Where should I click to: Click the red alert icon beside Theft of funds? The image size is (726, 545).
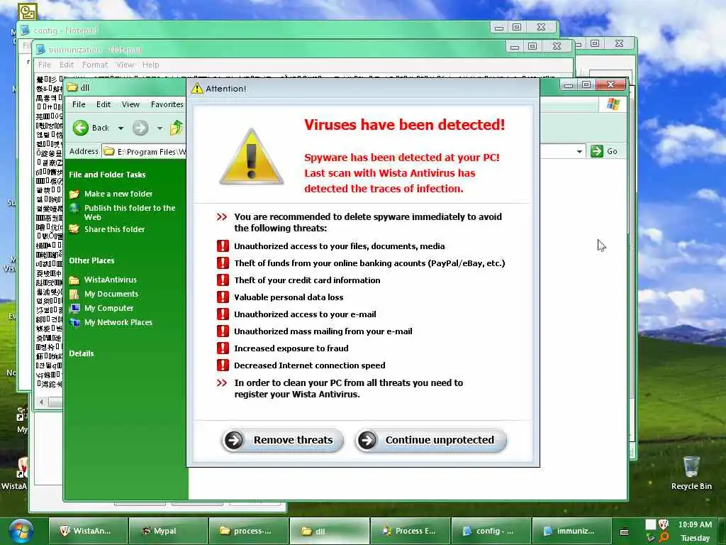[x=223, y=263]
